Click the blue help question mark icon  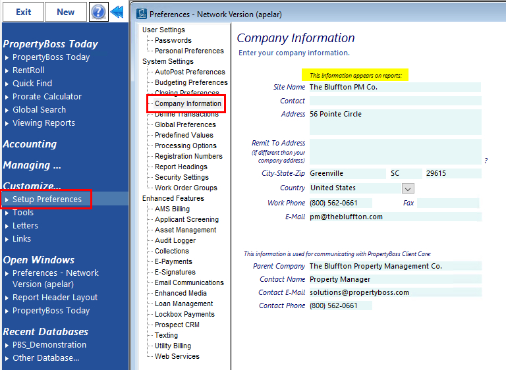[98, 12]
